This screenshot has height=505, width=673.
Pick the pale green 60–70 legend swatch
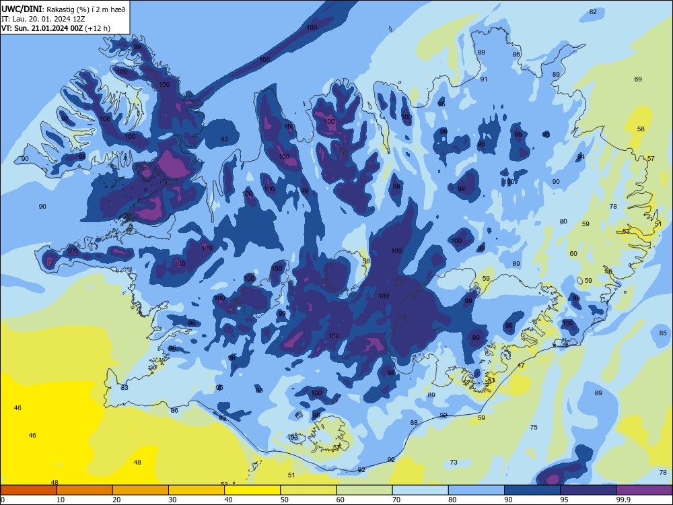pos(364,490)
